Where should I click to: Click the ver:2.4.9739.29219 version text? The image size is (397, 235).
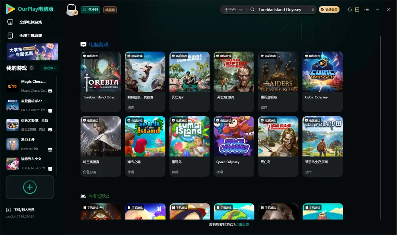(20, 217)
